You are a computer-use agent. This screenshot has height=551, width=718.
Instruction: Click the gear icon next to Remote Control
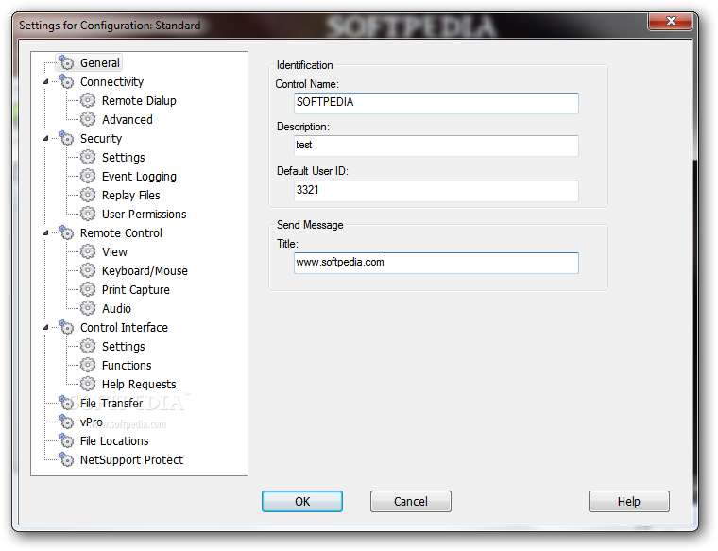click(x=66, y=232)
